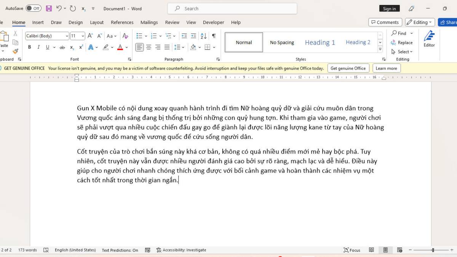The width and height of the screenshot is (457, 257).
Task: Click Get genuine Office button
Action: click(x=348, y=68)
